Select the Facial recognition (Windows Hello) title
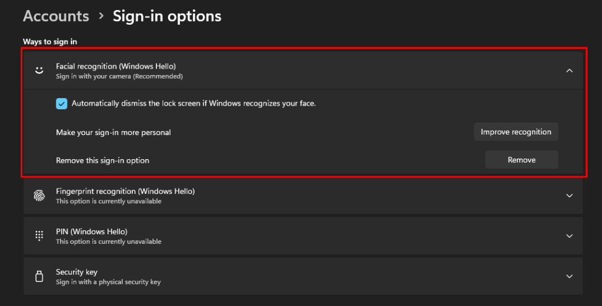 coord(116,66)
